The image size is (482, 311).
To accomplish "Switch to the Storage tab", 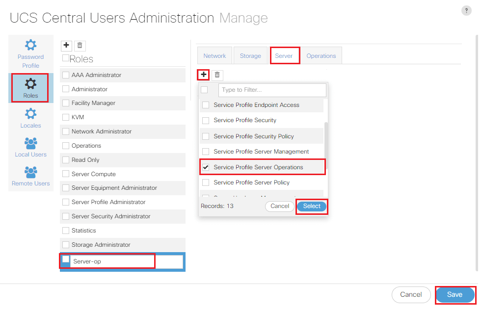I will 250,56.
